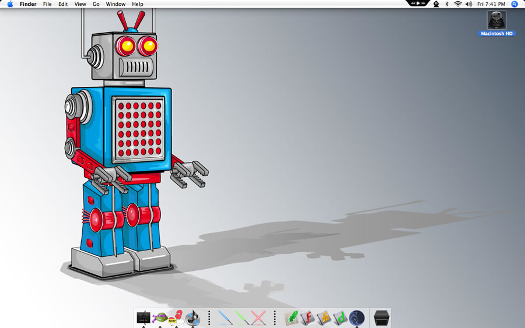
Task: Skip to previous track in menu bar player
Action: click(x=413, y=3)
